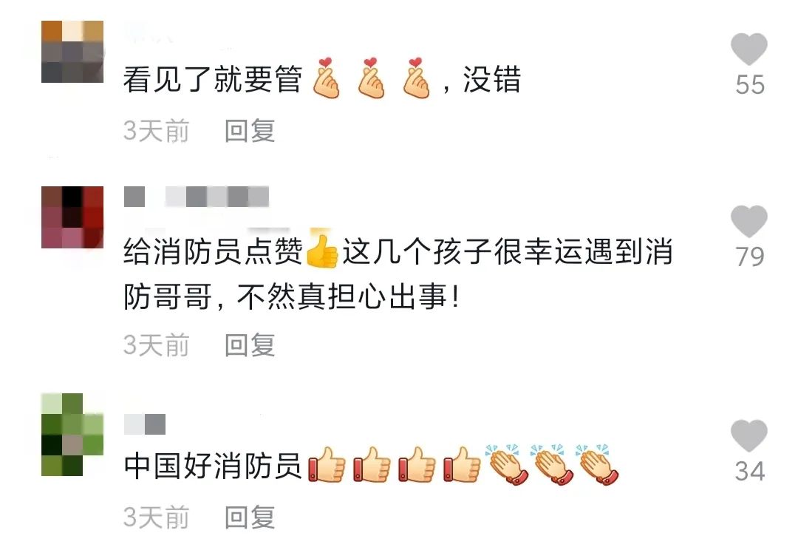Like the '中国好消防员' comment with heart icon

(x=749, y=436)
